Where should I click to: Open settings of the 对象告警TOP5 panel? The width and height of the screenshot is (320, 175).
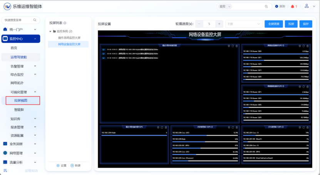point(158,127)
